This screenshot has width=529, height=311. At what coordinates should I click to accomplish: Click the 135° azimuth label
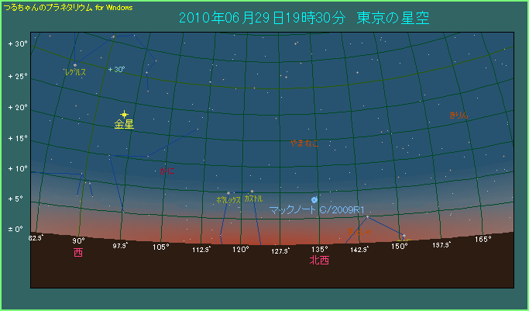(320, 249)
